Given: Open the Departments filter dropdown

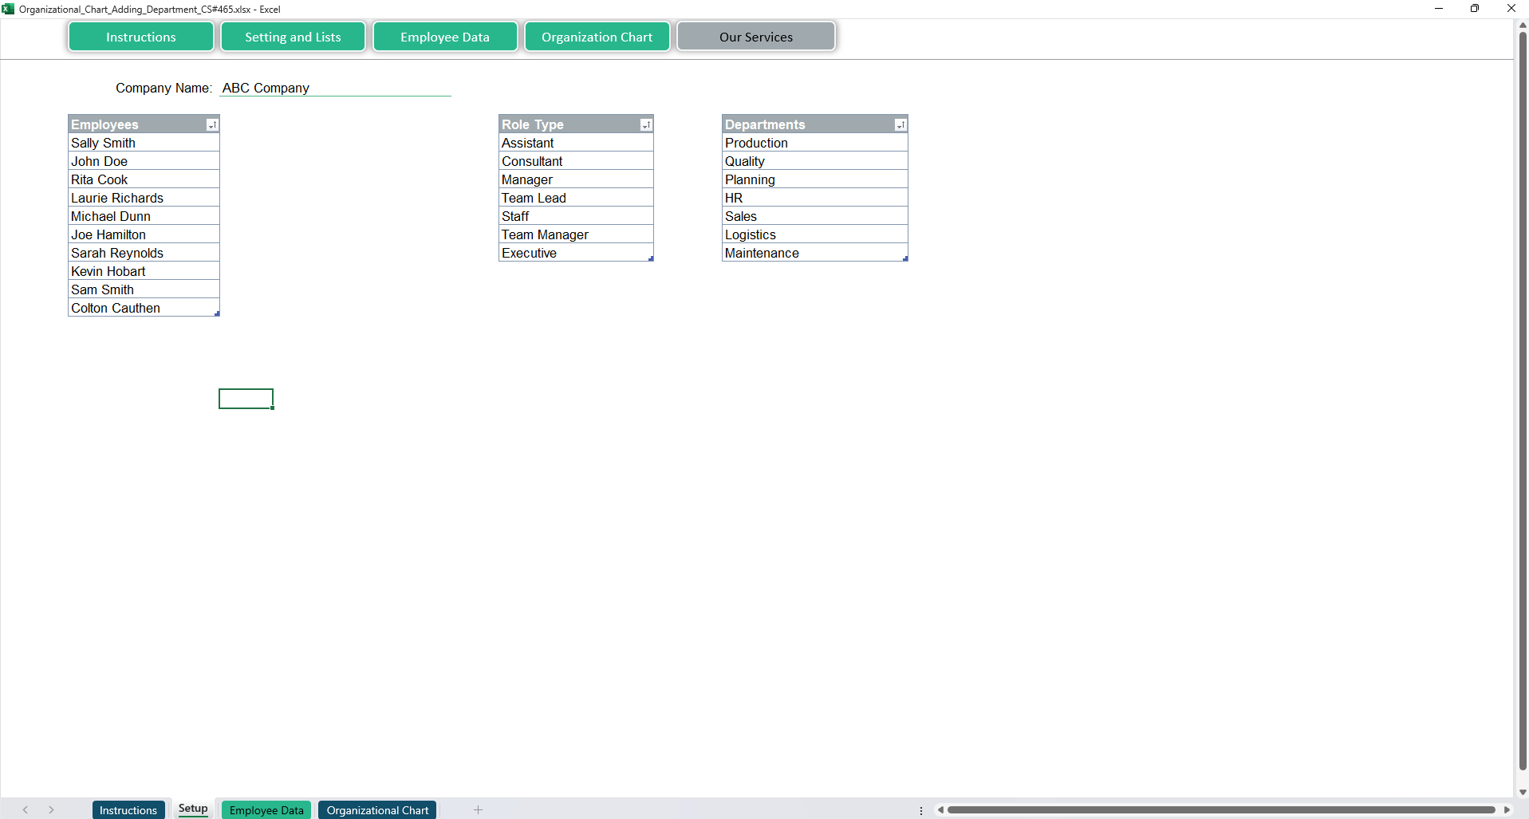Looking at the screenshot, I should point(900,125).
